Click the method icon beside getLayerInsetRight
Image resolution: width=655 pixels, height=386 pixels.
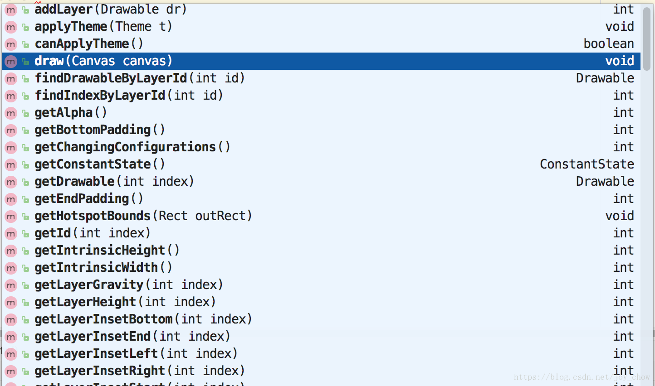(11, 372)
